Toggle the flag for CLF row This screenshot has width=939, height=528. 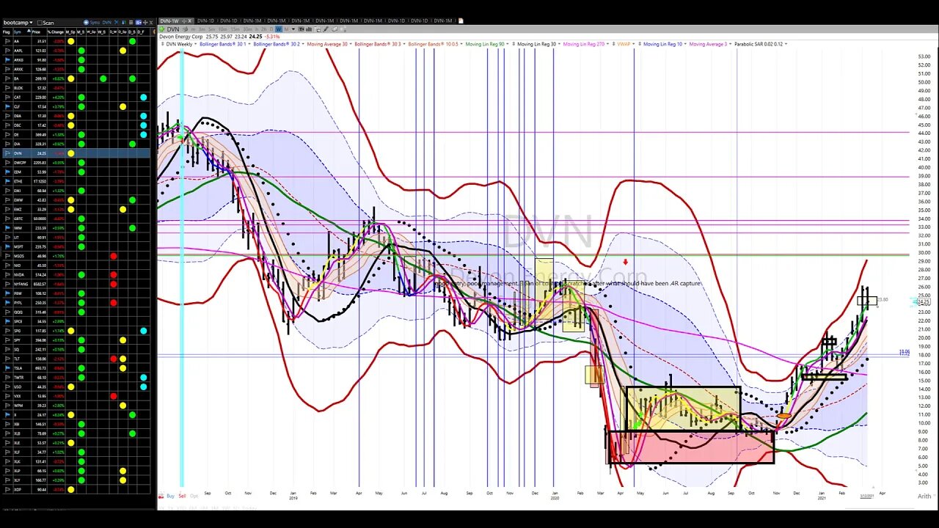coord(7,107)
